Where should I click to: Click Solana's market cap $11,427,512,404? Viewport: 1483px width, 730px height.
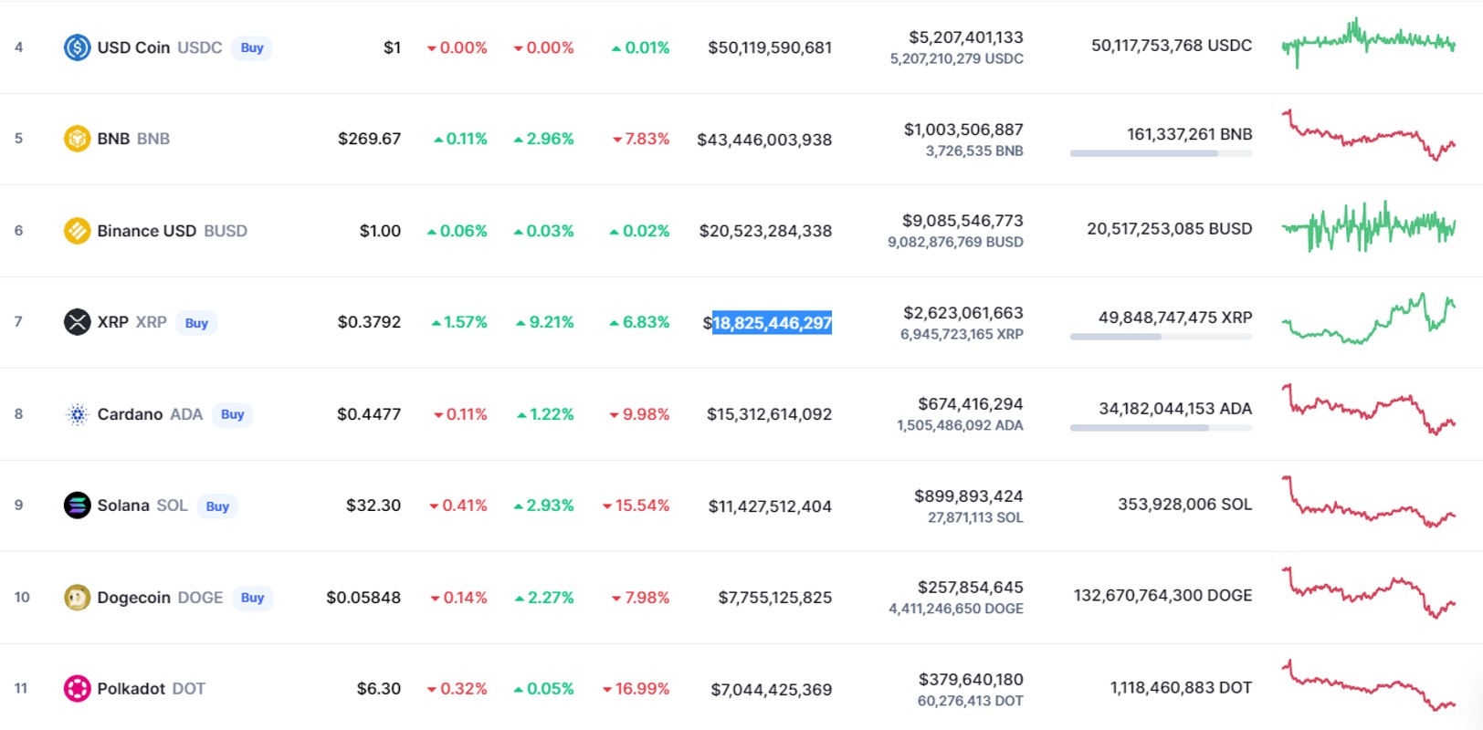coord(770,506)
